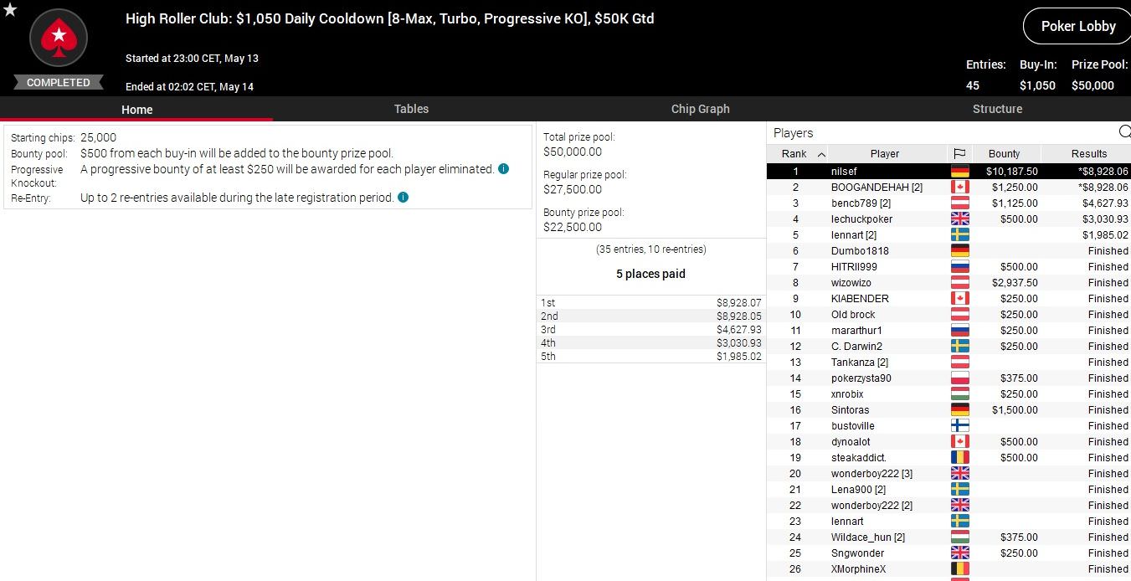Click the Re-Entry info icon

coord(404,198)
